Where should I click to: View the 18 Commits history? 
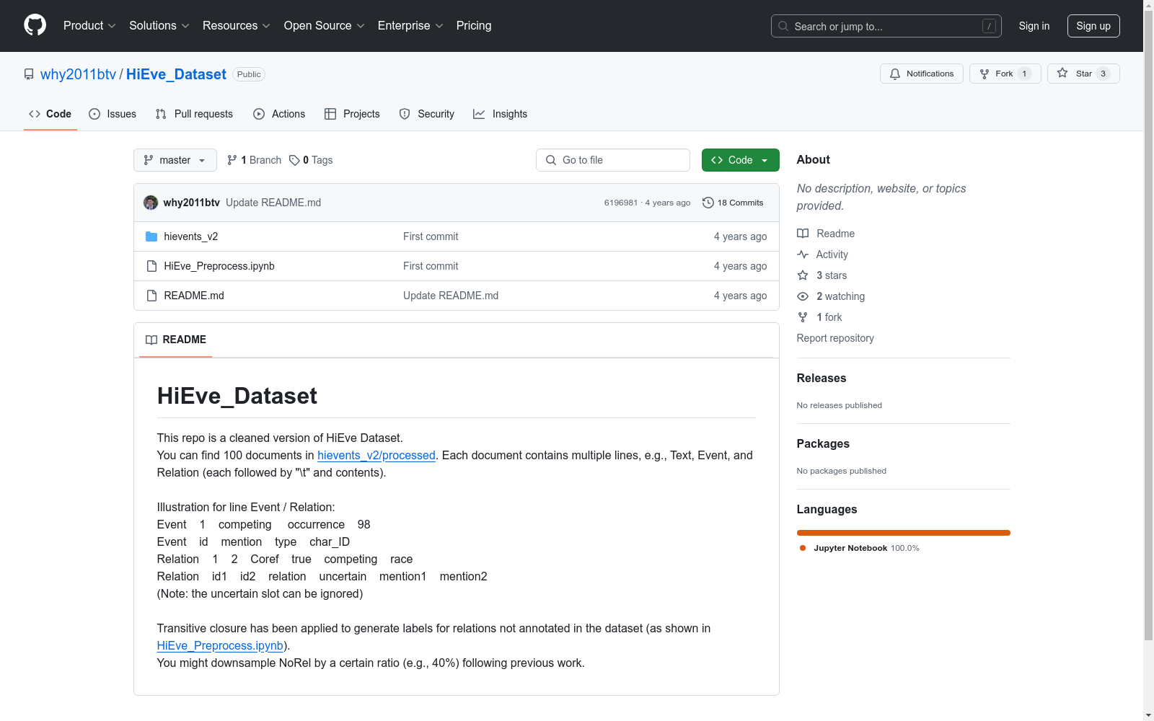733,203
